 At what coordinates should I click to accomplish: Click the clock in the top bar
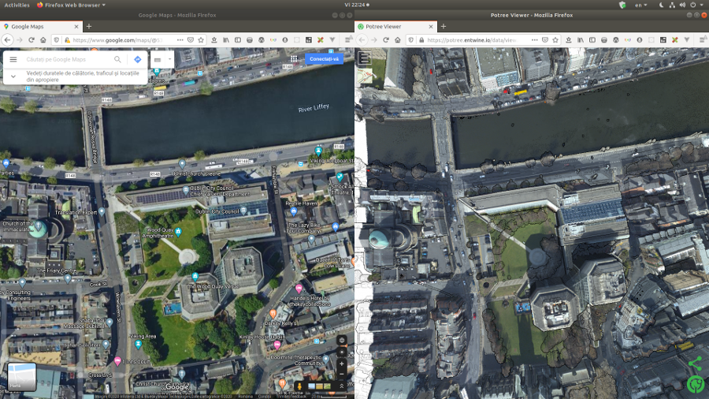[357, 5]
